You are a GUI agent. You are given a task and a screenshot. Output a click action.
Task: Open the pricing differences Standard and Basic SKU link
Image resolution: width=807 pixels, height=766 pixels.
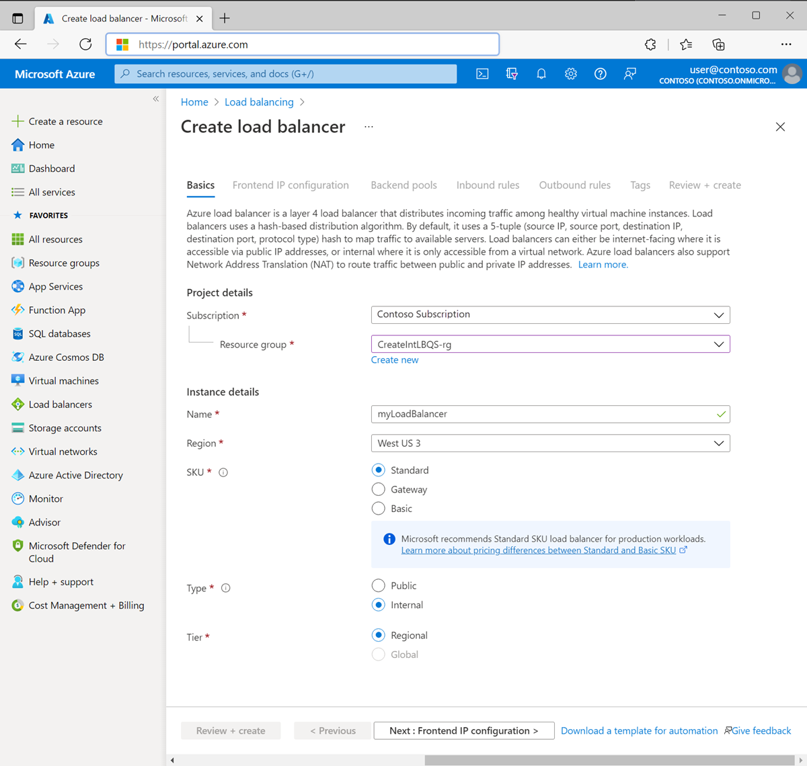click(539, 550)
